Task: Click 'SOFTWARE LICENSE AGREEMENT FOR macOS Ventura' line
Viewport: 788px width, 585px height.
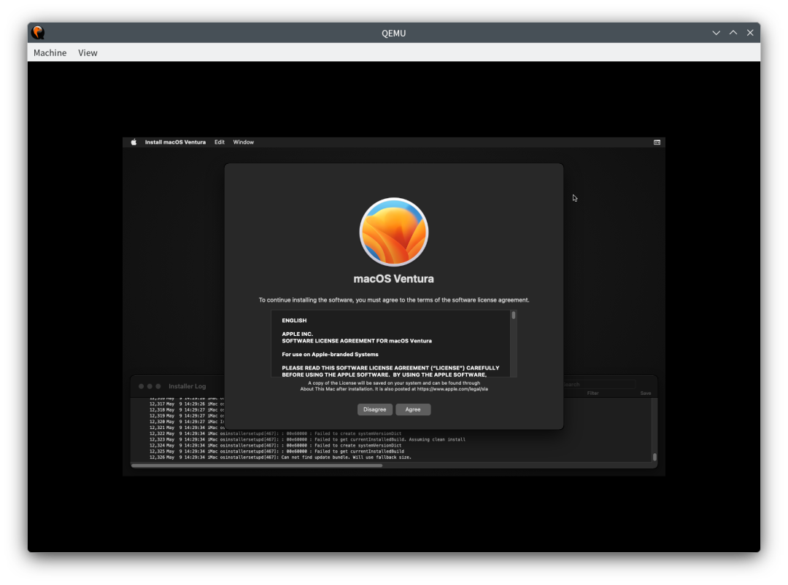Action: click(x=357, y=341)
